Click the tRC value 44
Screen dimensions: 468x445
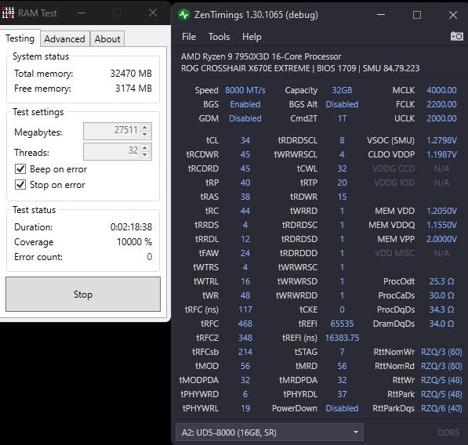point(245,211)
